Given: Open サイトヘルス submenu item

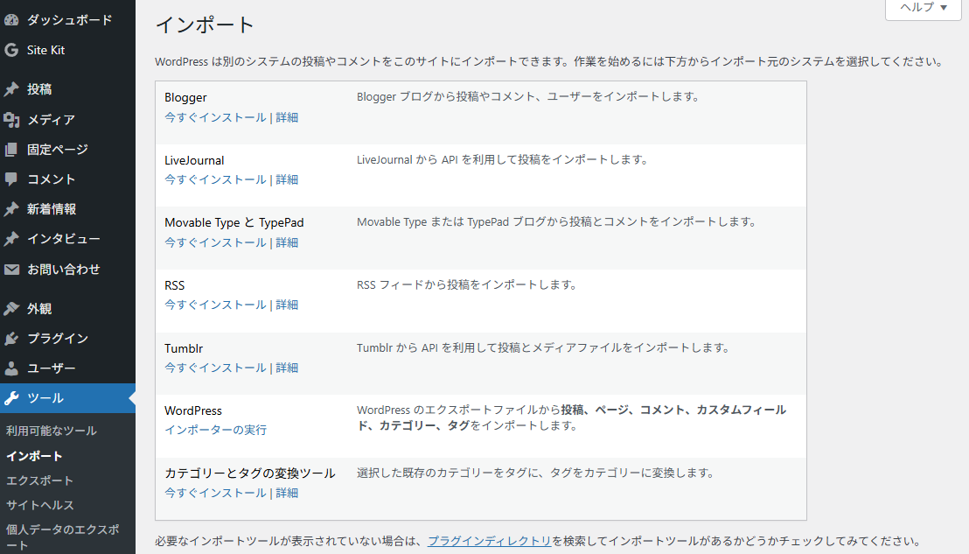Looking at the screenshot, I should [x=40, y=505].
